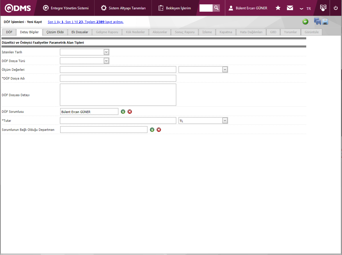Click the Sorumlunun Bağlı Olduğu Departman field
Screen dimensions: 342x255
[104, 130]
